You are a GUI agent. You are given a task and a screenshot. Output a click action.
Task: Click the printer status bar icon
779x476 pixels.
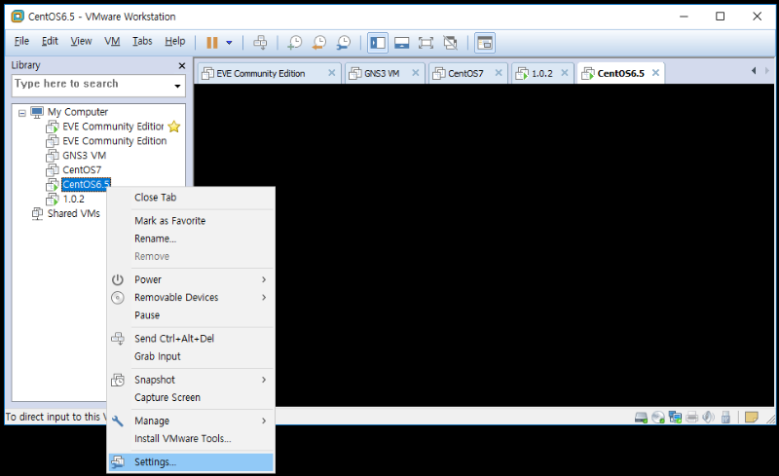point(691,418)
